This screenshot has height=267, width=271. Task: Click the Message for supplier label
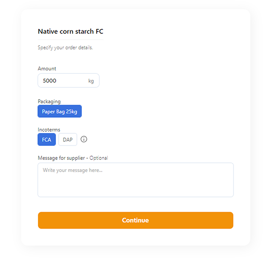point(61,158)
